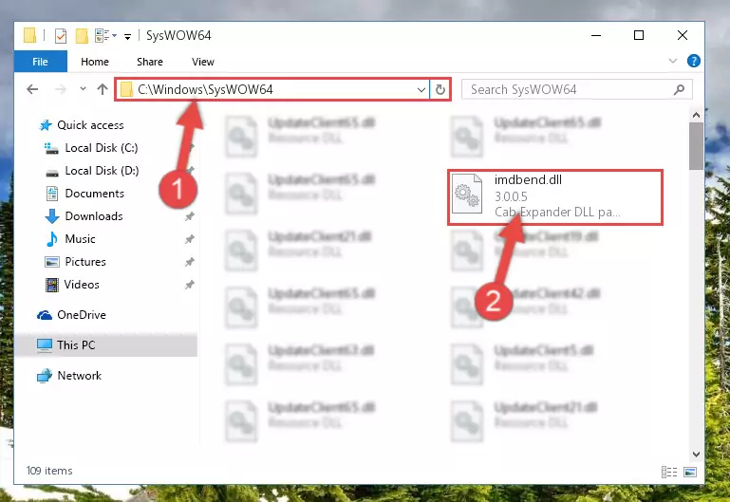Click the Pictures icon in sidebar
This screenshot has width=730, height=502.
click(x=52, y=262)
